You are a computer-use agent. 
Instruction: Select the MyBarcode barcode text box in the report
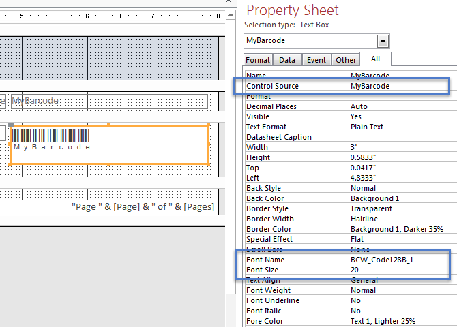[109, 144]
